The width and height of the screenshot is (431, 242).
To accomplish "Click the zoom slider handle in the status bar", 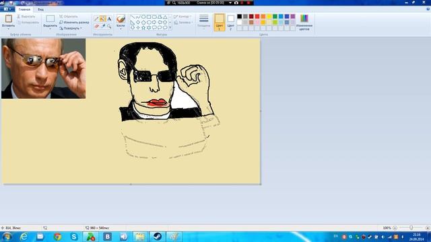I will 411,228.
